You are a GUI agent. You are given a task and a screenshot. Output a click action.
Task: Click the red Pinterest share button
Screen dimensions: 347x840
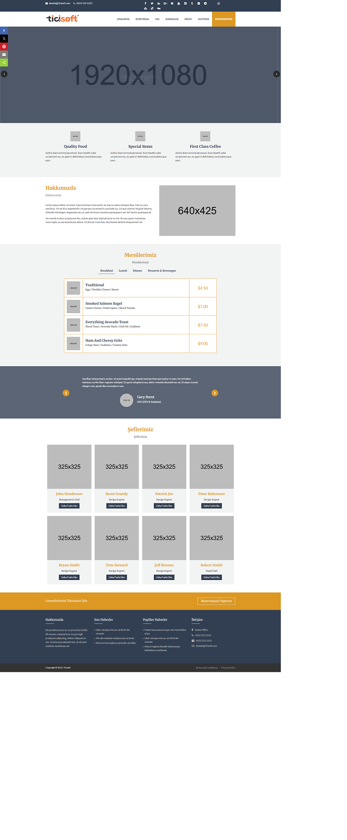(4, 47)
